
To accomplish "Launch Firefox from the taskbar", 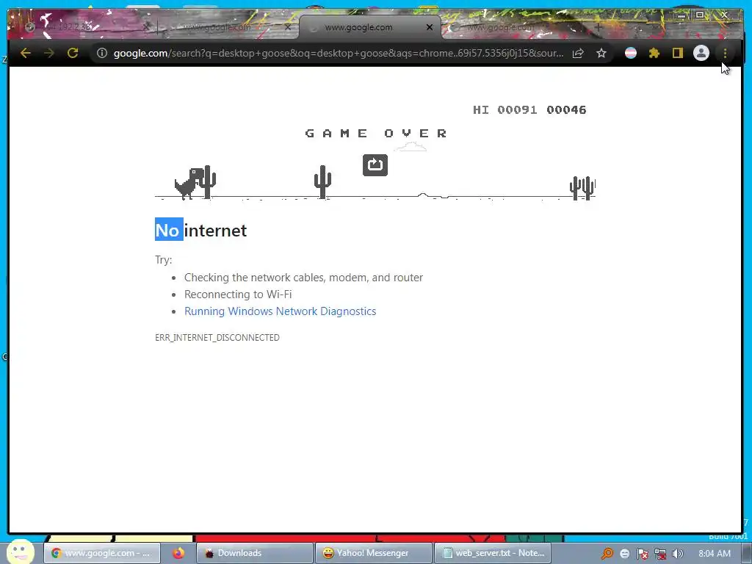I will [178, 553].
